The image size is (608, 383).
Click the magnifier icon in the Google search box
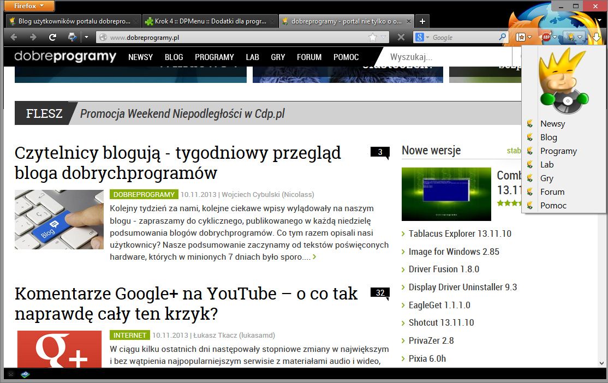tap(502, 37)
